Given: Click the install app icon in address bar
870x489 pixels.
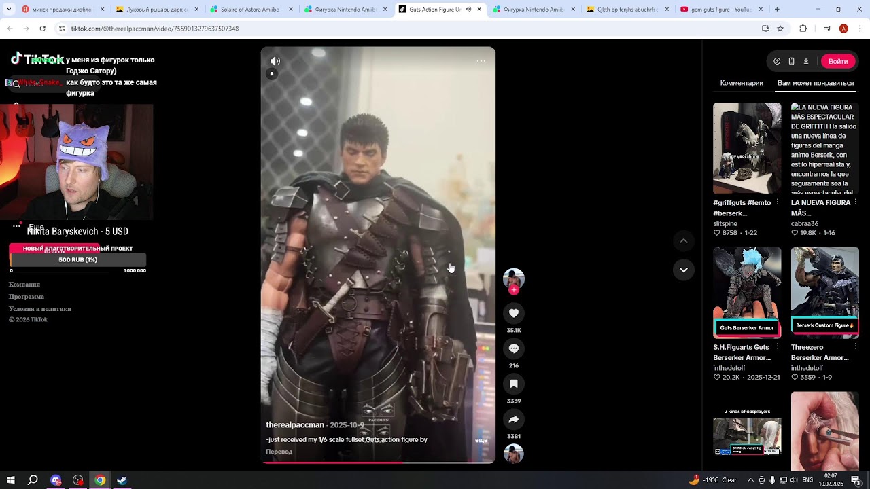Looking at the screenshot, I should coord(765,29).
